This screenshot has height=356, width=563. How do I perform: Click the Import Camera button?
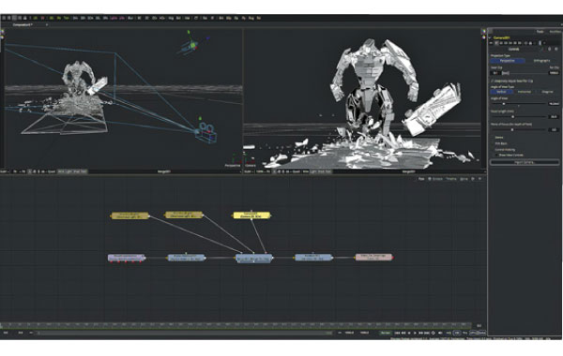(x=525, y=162)
